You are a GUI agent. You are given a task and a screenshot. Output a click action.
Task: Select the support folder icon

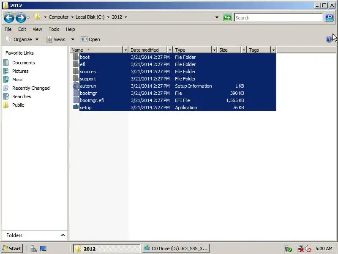tap(76, 78)
